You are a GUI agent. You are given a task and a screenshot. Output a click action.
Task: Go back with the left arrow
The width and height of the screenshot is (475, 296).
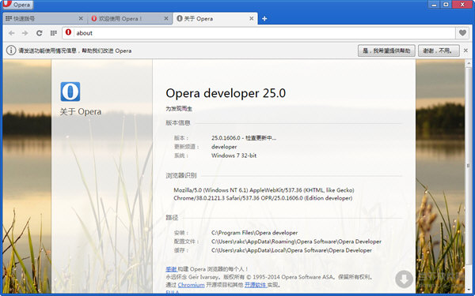[12, 33]
